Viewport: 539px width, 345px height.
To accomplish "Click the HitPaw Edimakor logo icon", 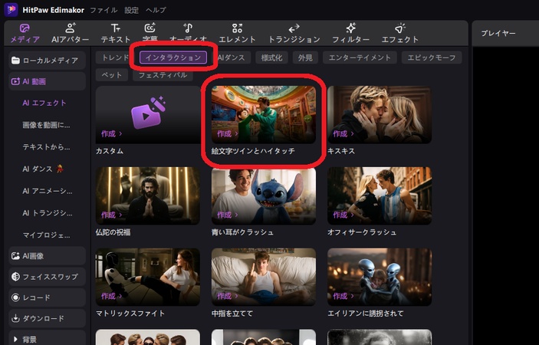I will pos(11,10).
